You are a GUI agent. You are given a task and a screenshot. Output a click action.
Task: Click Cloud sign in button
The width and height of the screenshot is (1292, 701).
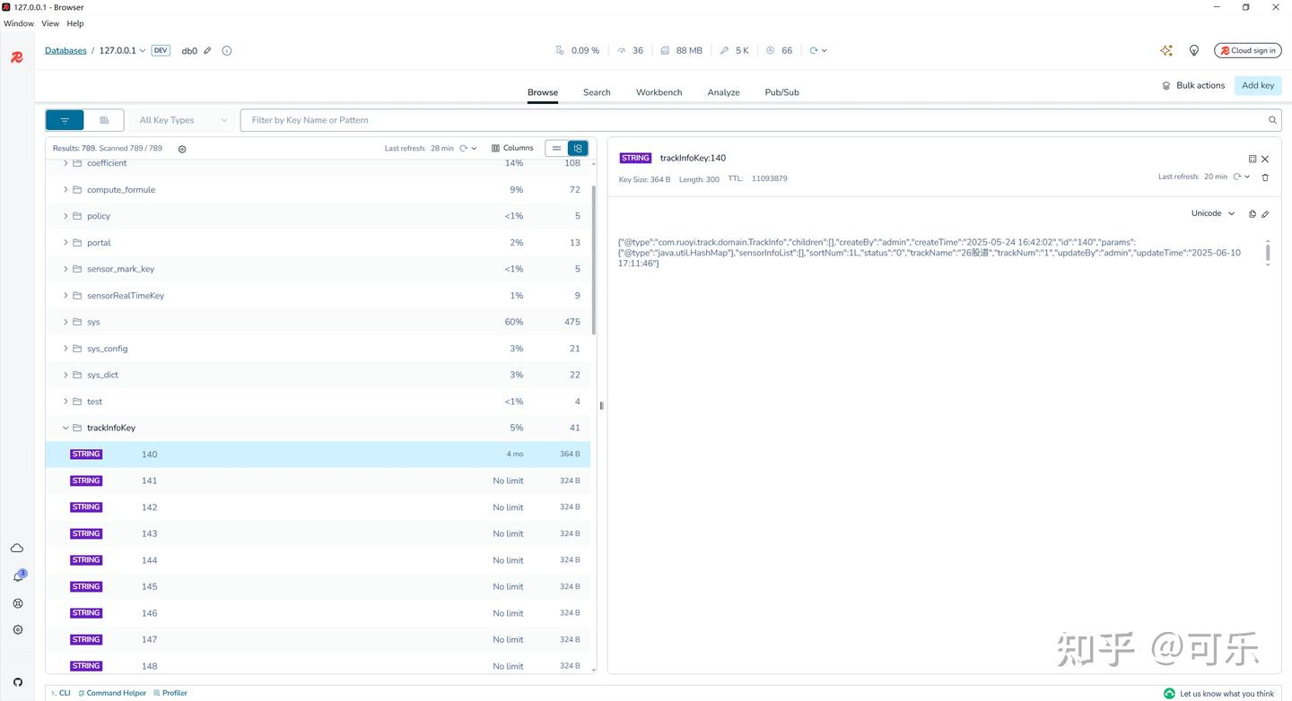click(x=1248, y=51)
